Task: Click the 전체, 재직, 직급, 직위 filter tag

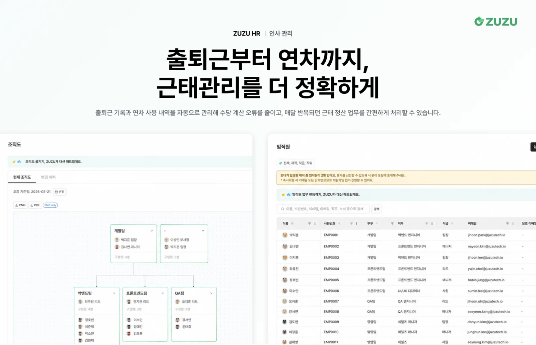Action: point(295,163)
